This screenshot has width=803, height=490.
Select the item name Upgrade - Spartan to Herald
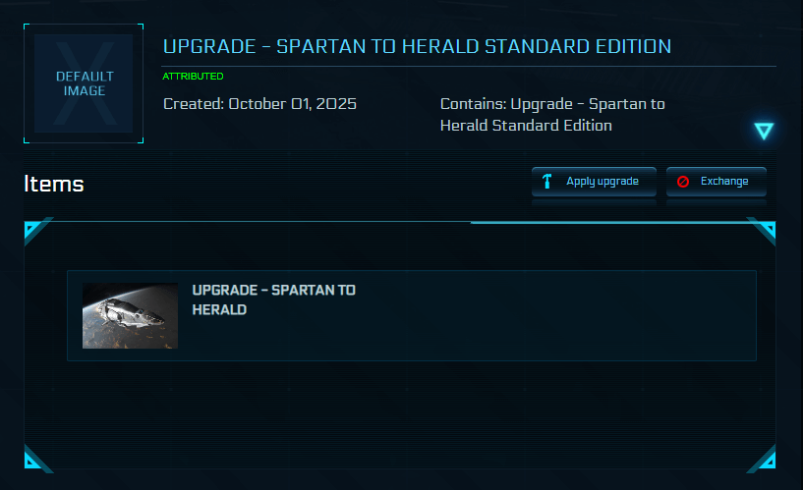pos(273,299)
